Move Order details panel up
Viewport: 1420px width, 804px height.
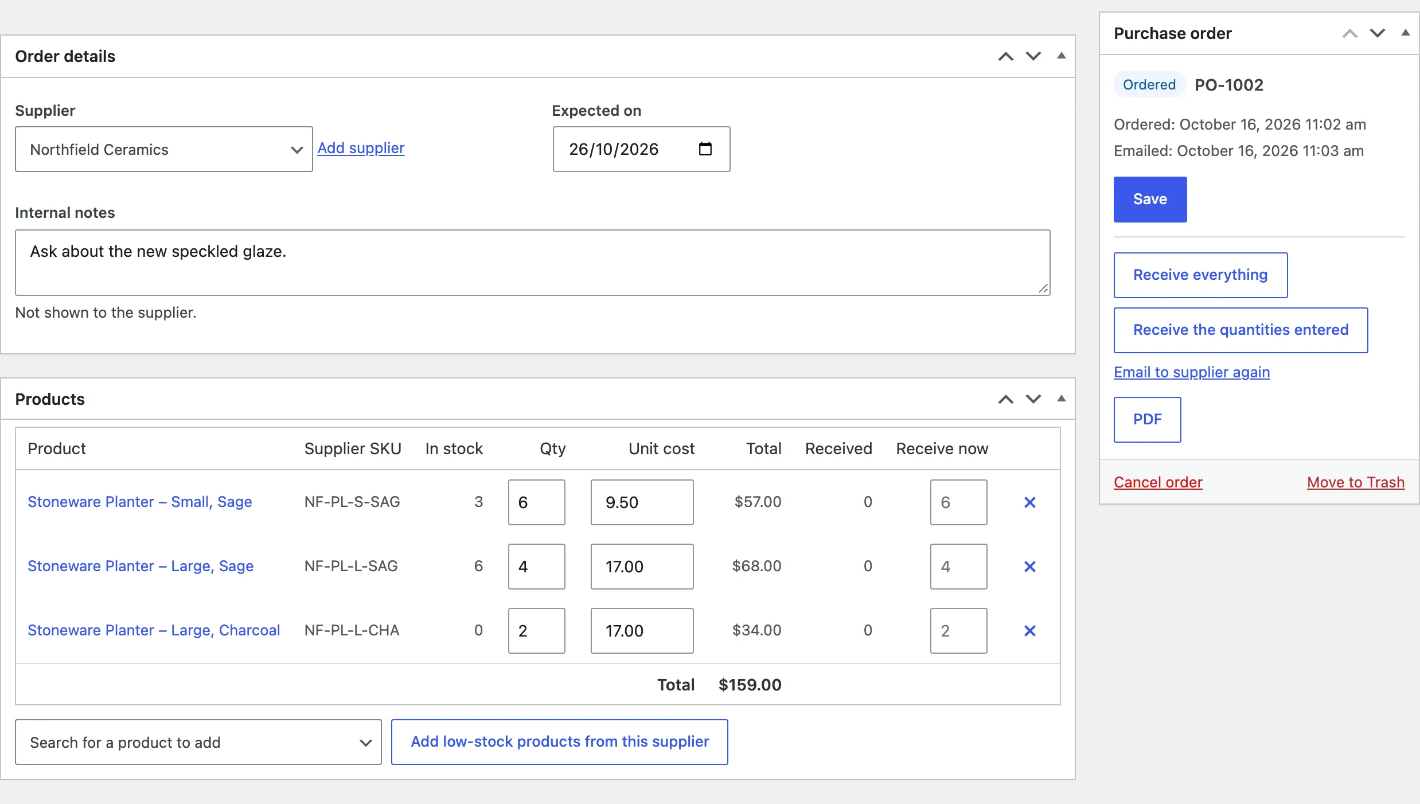pyautogui.click(x=1005, y=56)
